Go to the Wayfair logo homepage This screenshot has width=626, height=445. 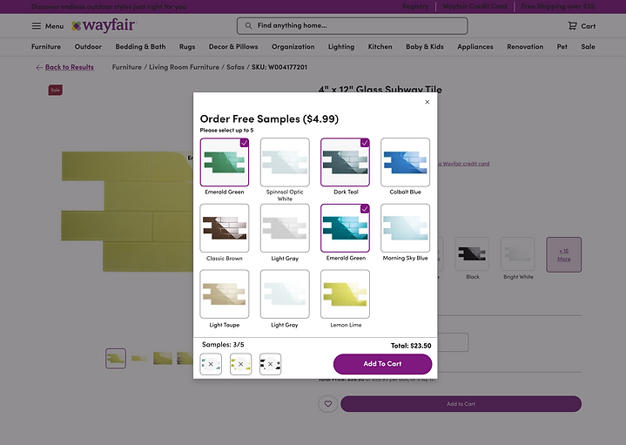[104, 25]
